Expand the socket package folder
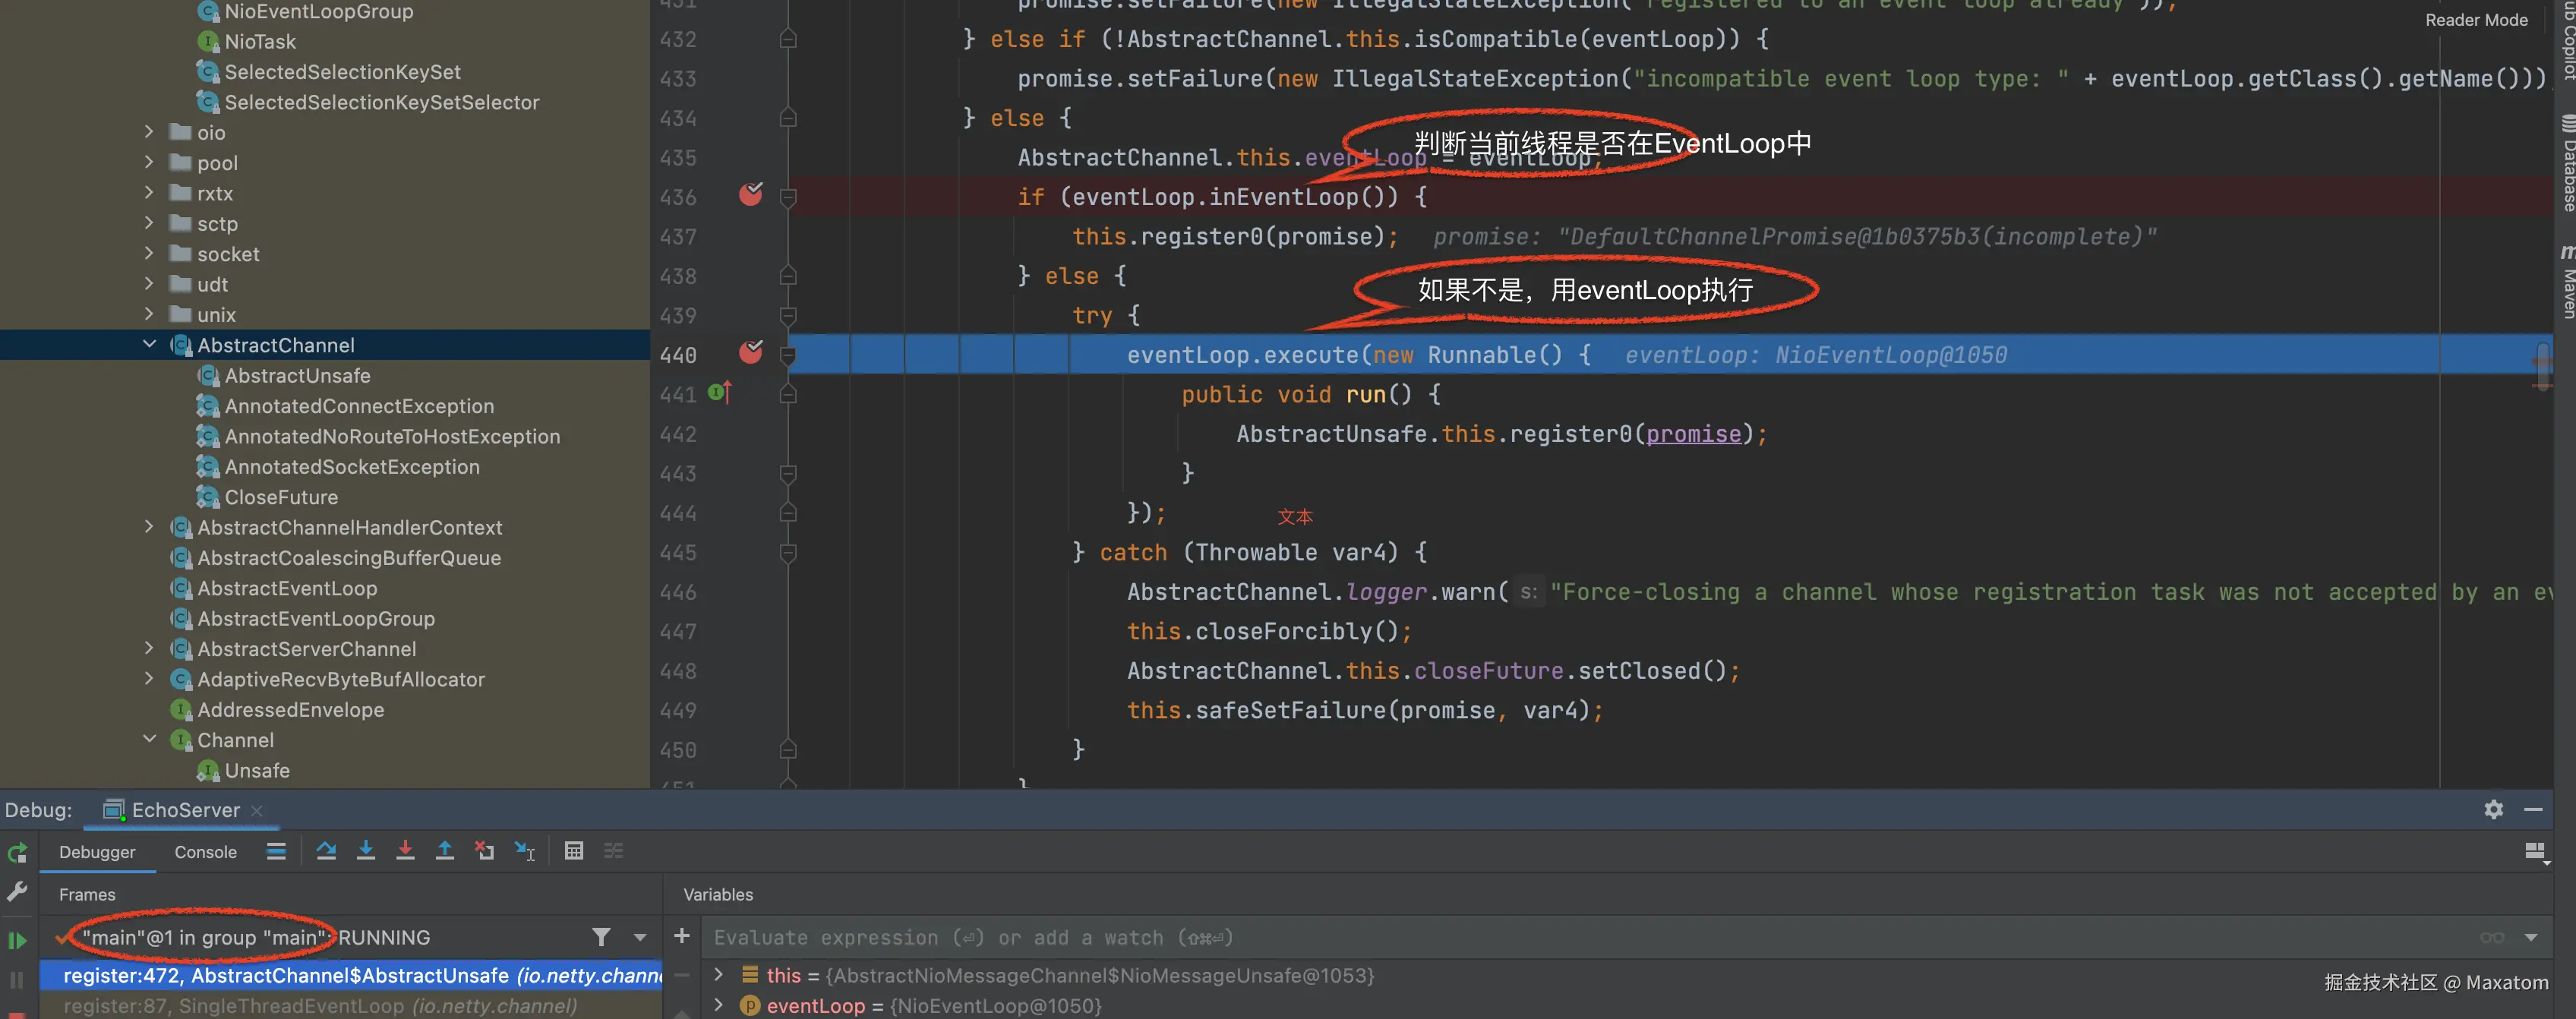The width and height of the screenshot is (2576, 1019). [x=149, y=254]
